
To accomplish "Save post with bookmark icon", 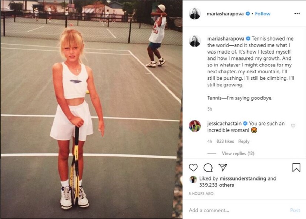I will [x=296, y=167].
